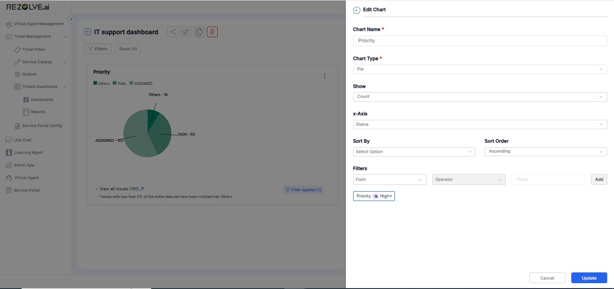
Task: Collapse the left sidebar with the chevron
Action: click(71, 19)
